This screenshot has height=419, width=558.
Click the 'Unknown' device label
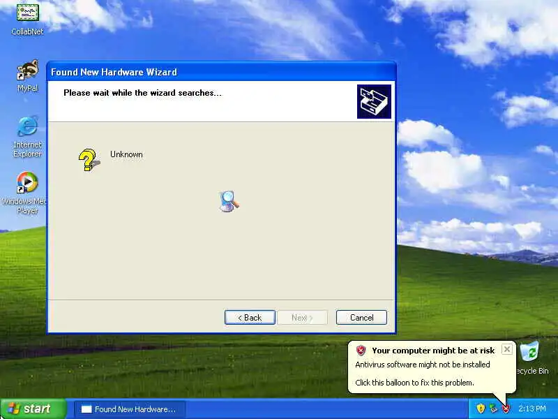pos(126,154)
